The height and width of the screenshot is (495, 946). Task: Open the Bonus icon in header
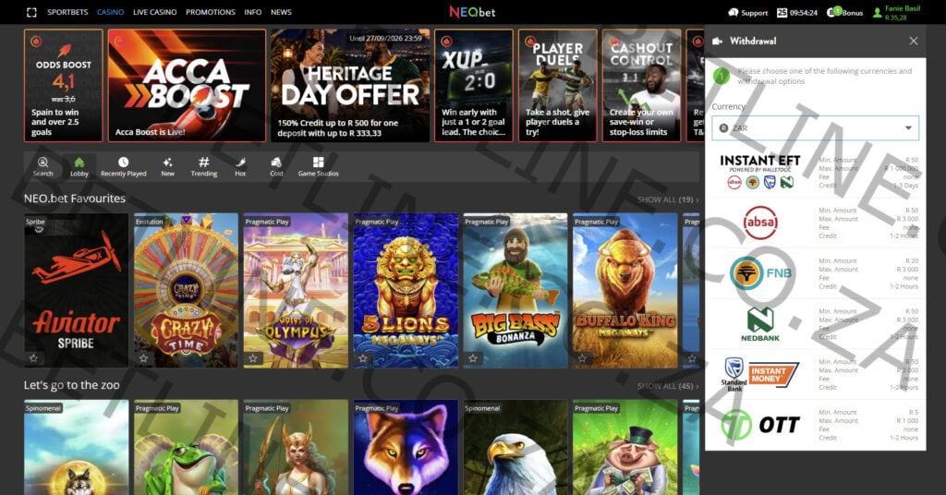click(x=834, y=11)
